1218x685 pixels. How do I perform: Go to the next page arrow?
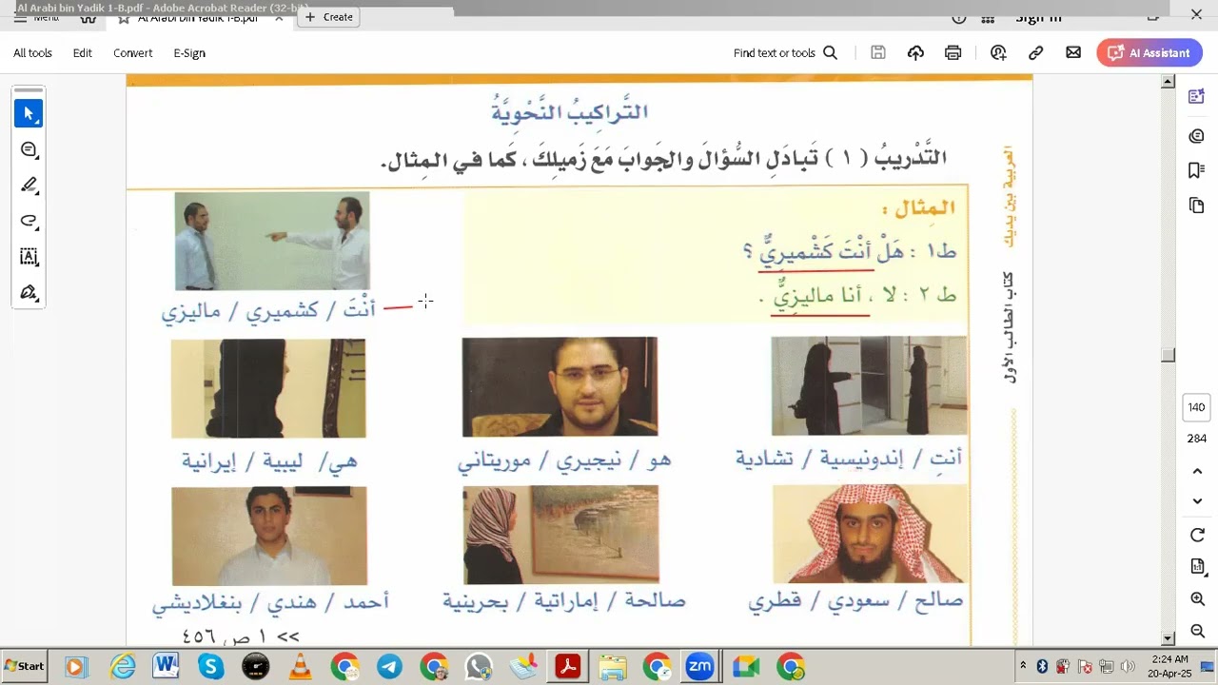click(1197, 501)
